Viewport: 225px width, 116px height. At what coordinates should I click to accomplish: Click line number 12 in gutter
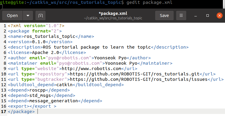[x=4, y=85]
